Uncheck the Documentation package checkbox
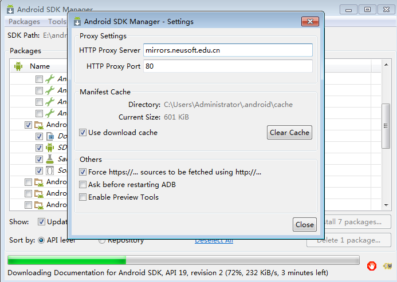This screenshot has height=282, width=397. 39,136
